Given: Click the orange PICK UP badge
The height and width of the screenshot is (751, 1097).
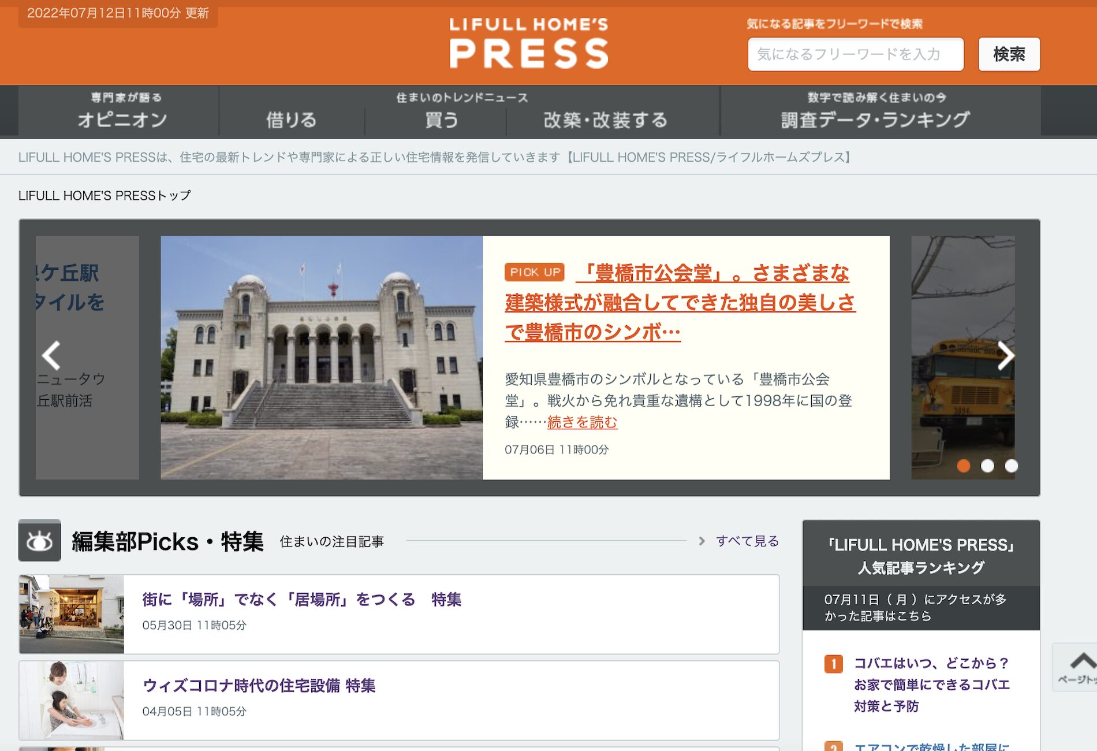Looking at the screenshot, I should [533, 272].
